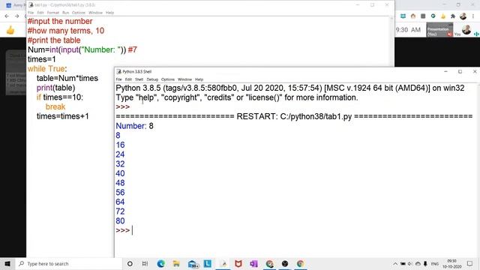Open File Explorer from taskbar
480x270 pixels.
[176, 263]
